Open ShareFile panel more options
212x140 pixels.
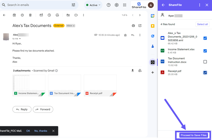(x=200, y=5)
